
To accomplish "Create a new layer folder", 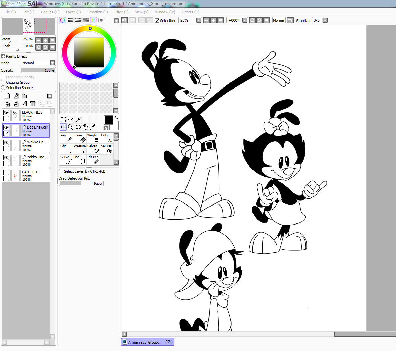I will (x=24, y=96).
